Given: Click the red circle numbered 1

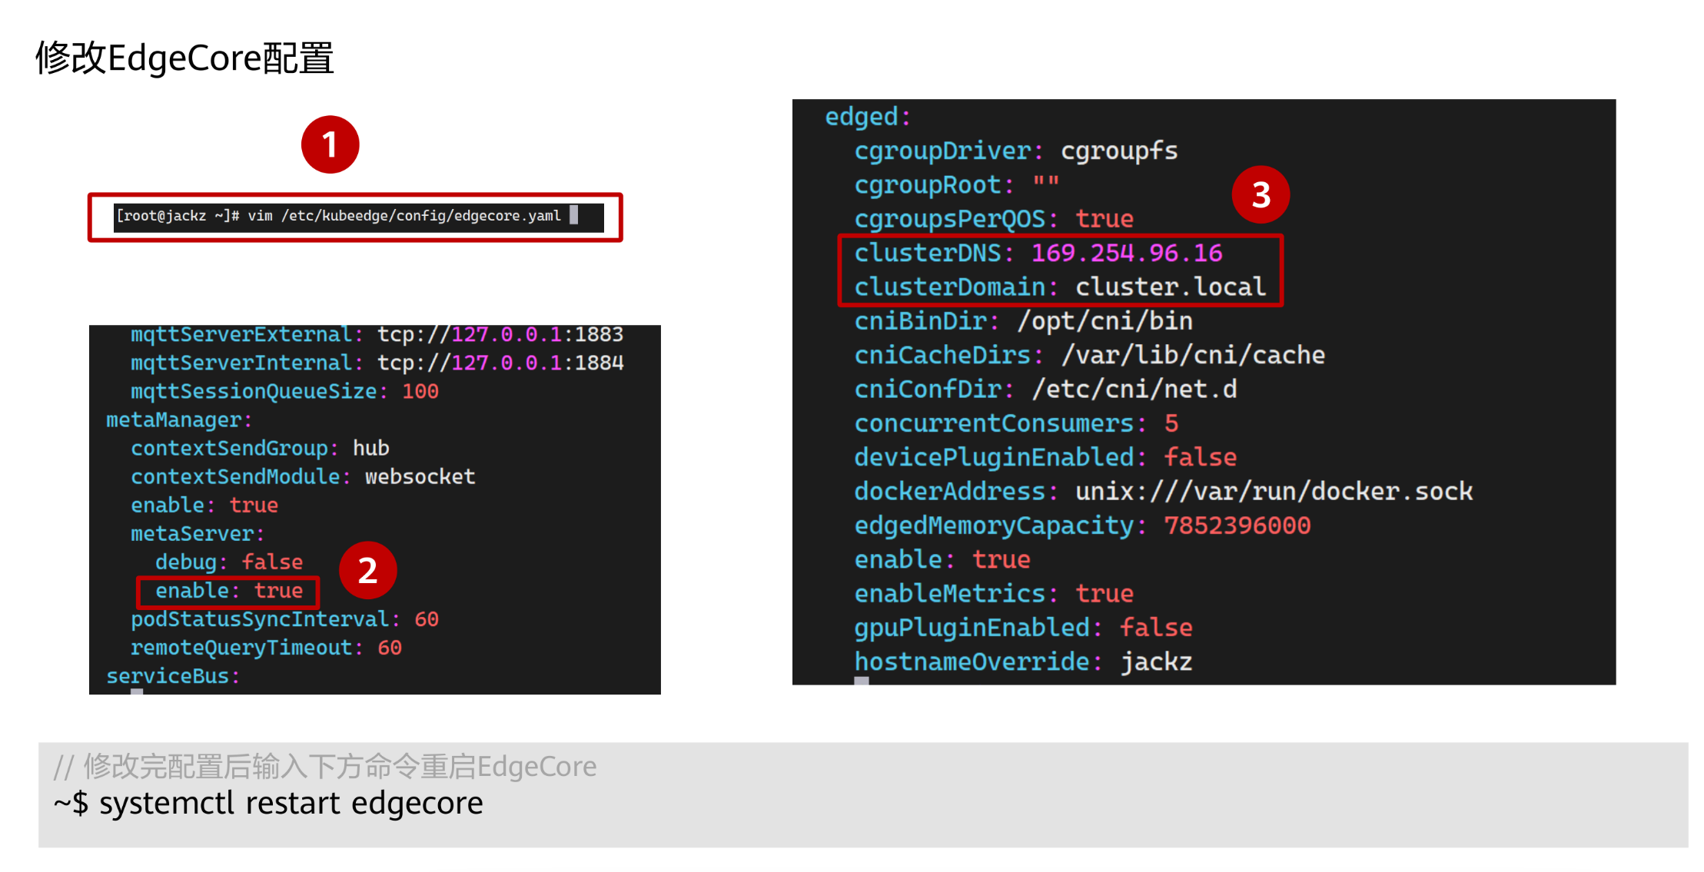Looking at the screenshot, I should tap(330, 144).
